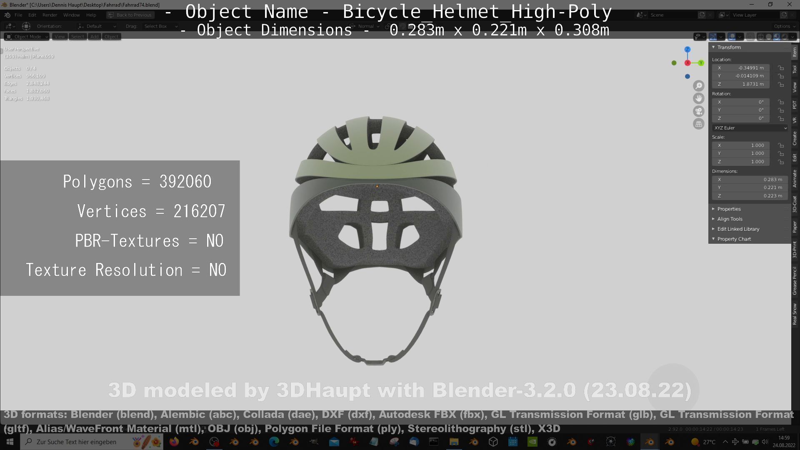
Task: Open the Render menu
Action: coord(50,15)
